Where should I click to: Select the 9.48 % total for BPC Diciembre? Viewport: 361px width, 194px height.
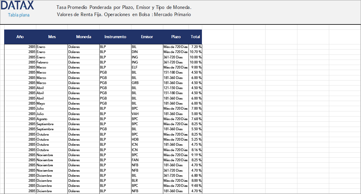pyautogui.click(x=195, y=186)
